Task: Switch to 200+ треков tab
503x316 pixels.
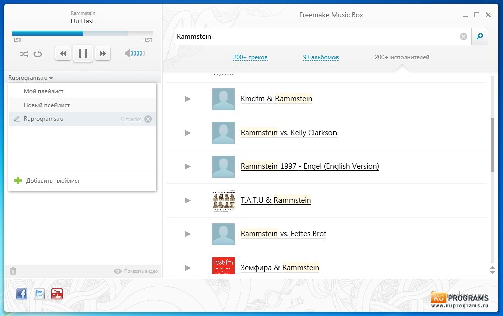Action: point(250,57)
